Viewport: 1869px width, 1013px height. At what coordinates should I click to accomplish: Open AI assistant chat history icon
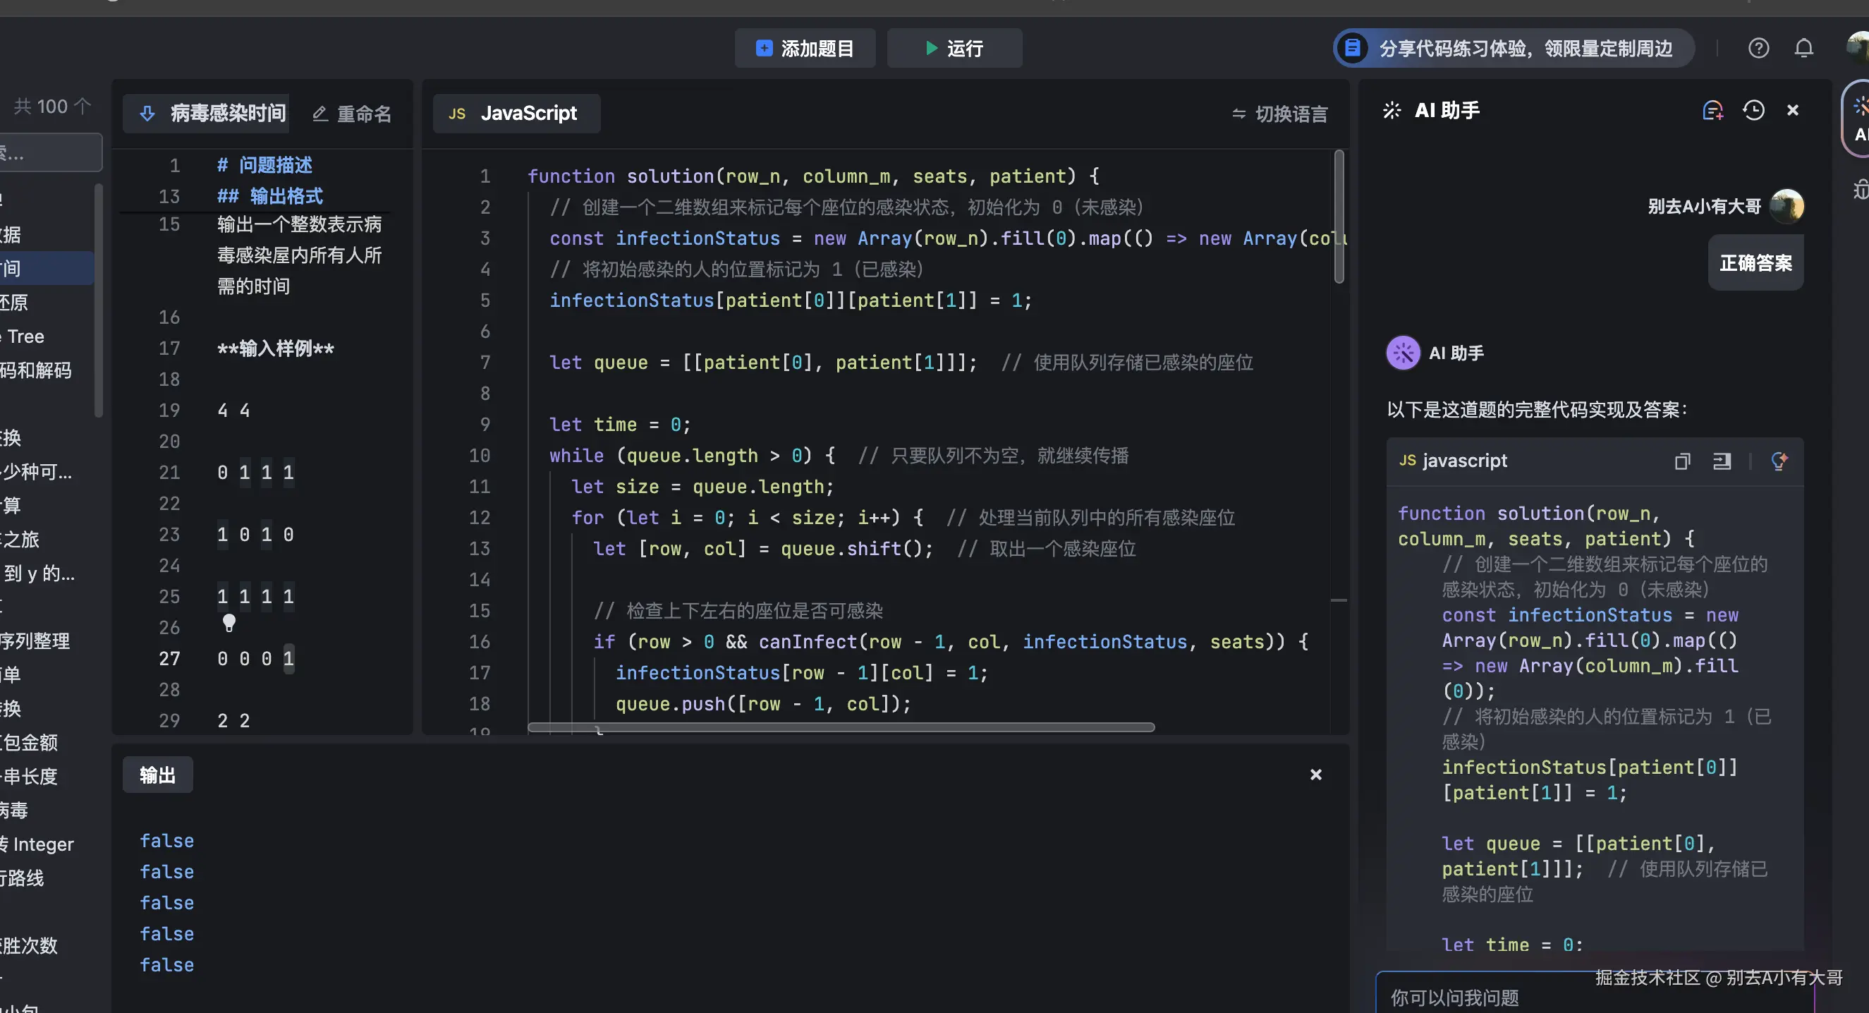(1753, 110)
